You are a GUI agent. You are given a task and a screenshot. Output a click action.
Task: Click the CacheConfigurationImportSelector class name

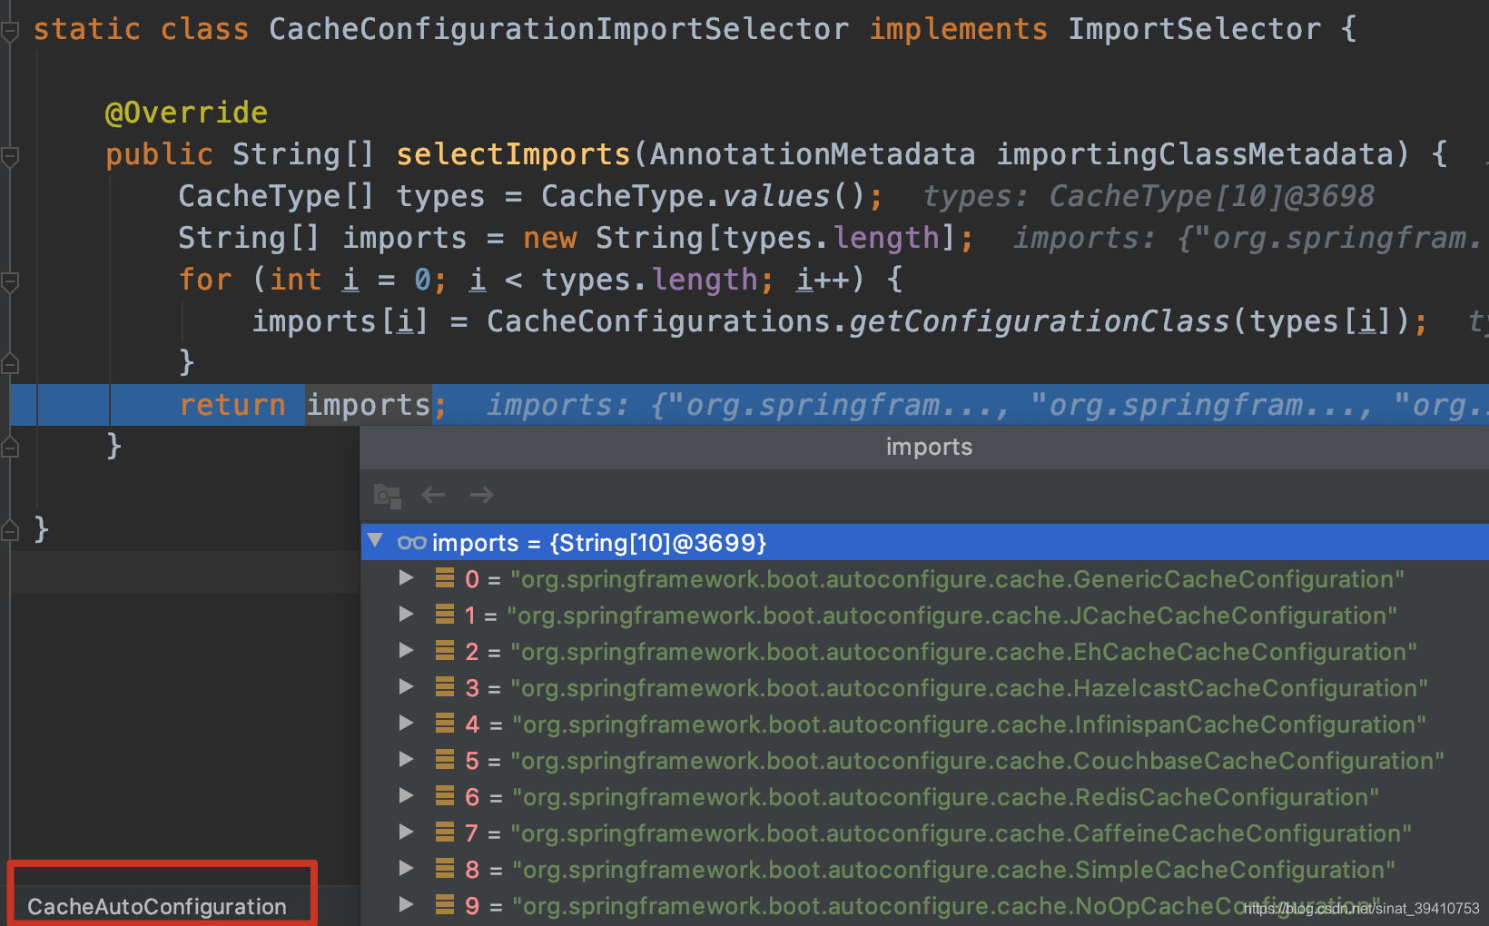tap(558, 29)
